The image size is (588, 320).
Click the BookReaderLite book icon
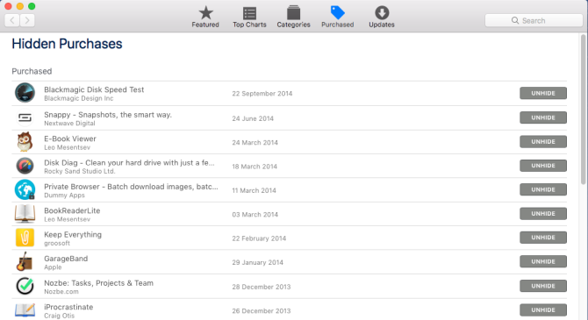[25, 214]
